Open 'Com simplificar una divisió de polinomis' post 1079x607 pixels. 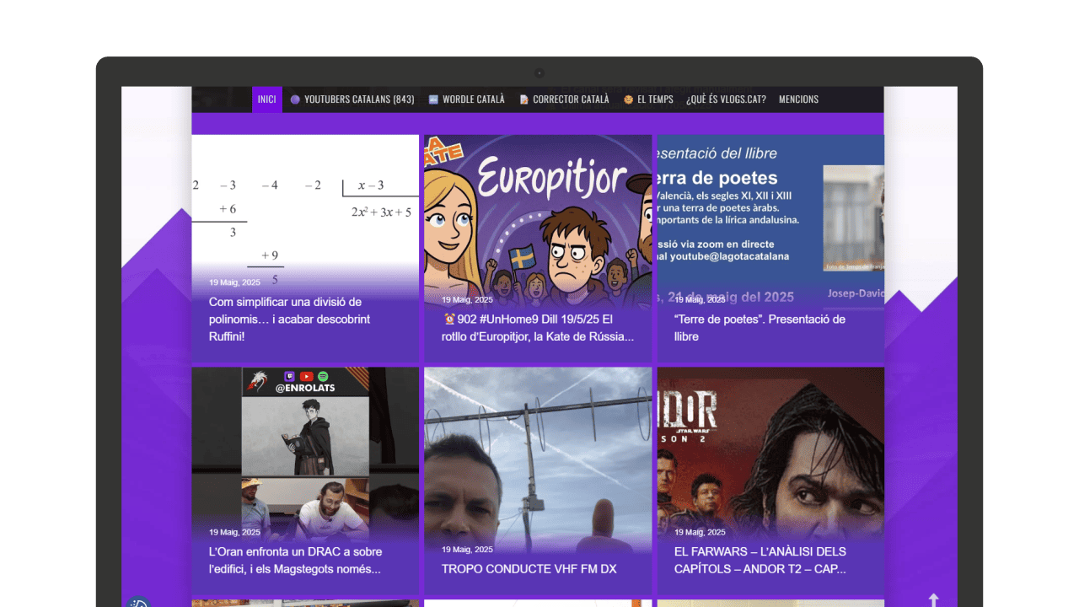[x=290, y=319]
